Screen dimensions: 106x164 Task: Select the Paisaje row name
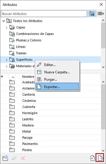tap(27, 138)
